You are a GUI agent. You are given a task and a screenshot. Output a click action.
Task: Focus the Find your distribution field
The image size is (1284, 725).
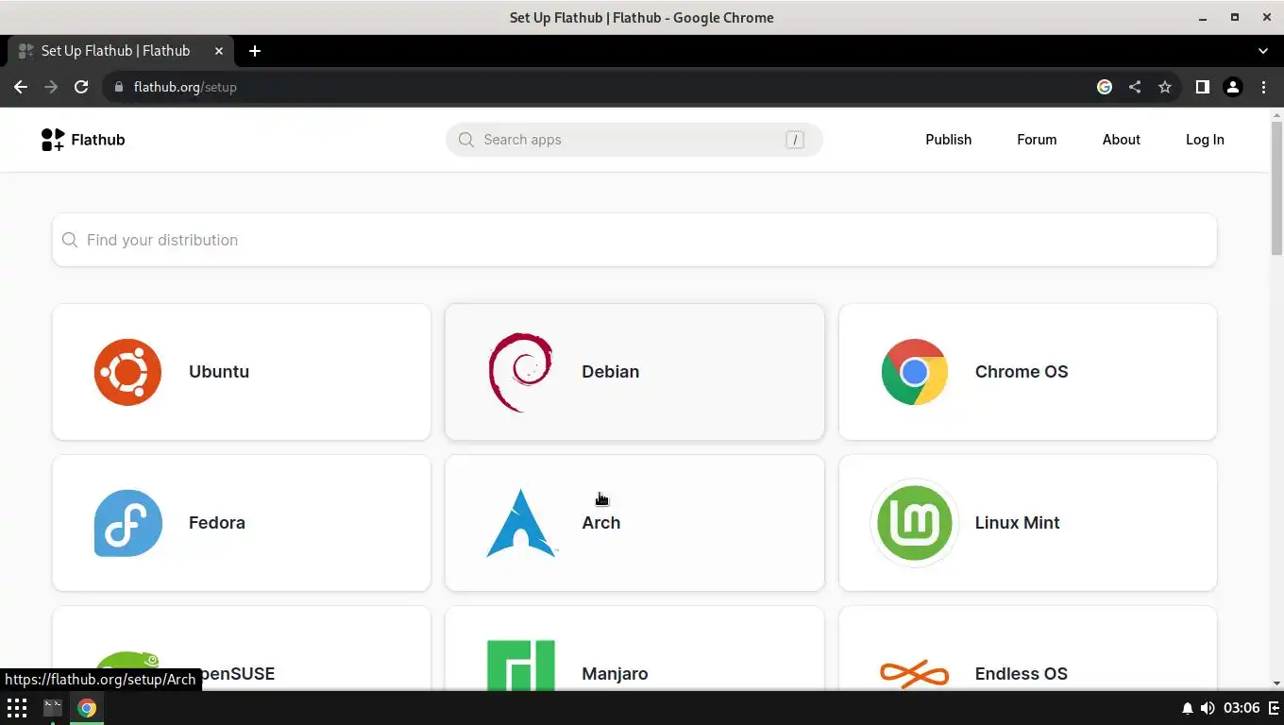click(634, 240)
